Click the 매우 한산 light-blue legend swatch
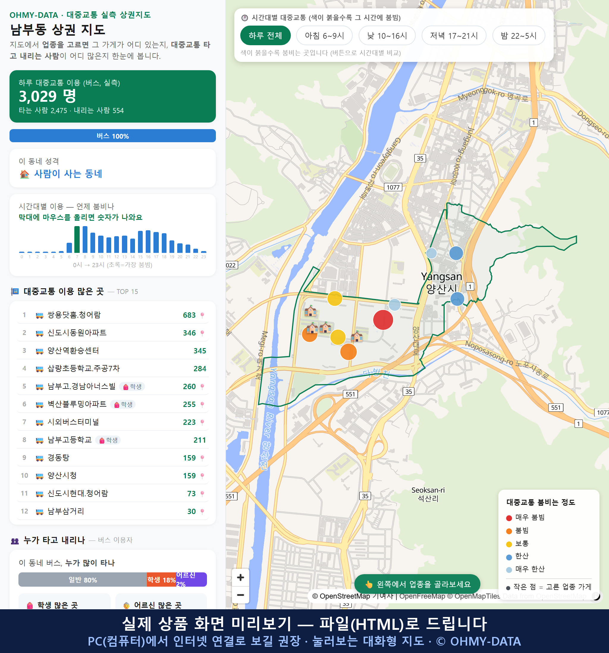The image size is (609, 653). (509, 570)
